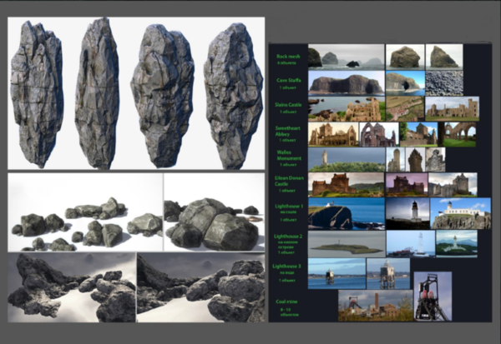501x344 pixels.
Task: Click the Slains Castle label
Action: tap(288, 106)
